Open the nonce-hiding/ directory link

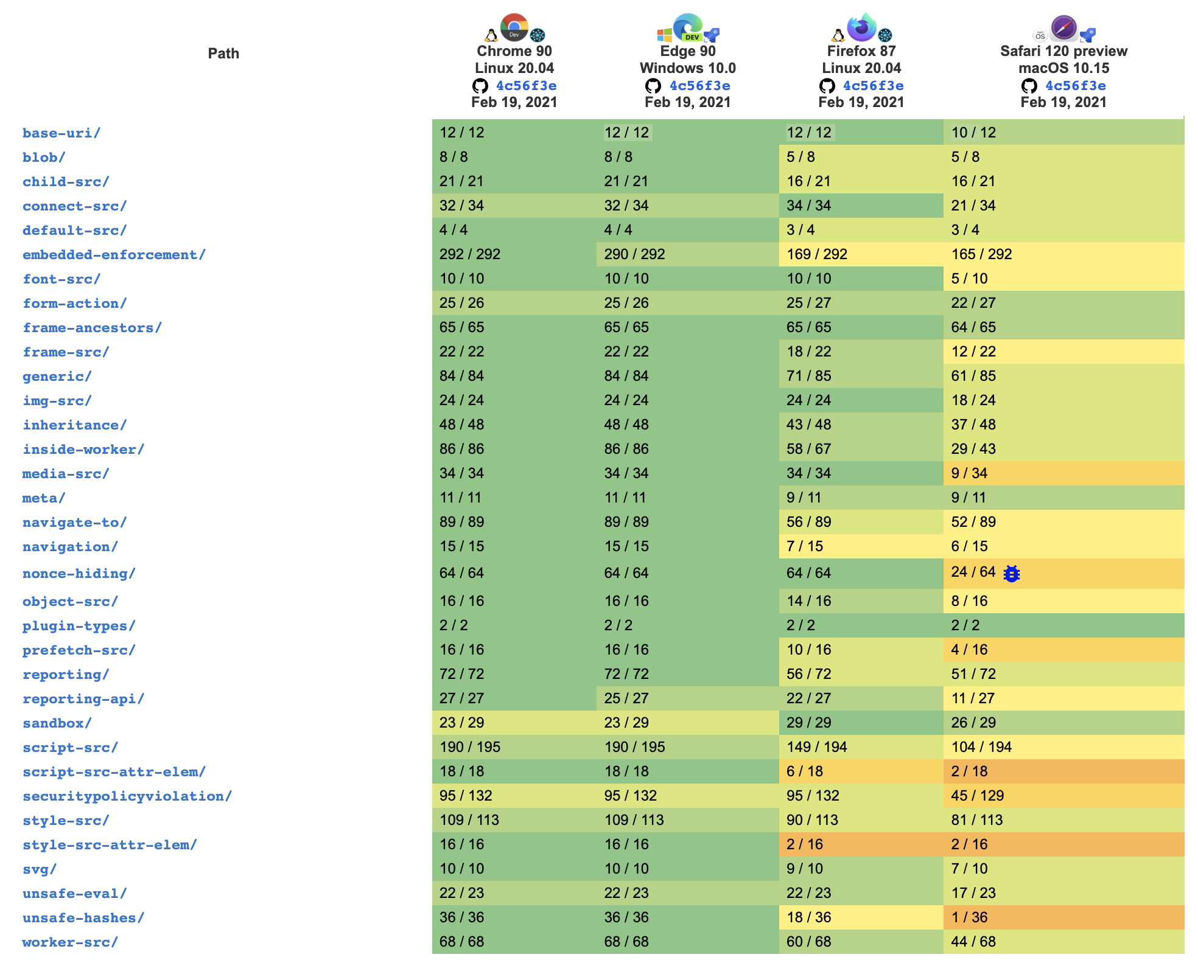click(79, 573)
